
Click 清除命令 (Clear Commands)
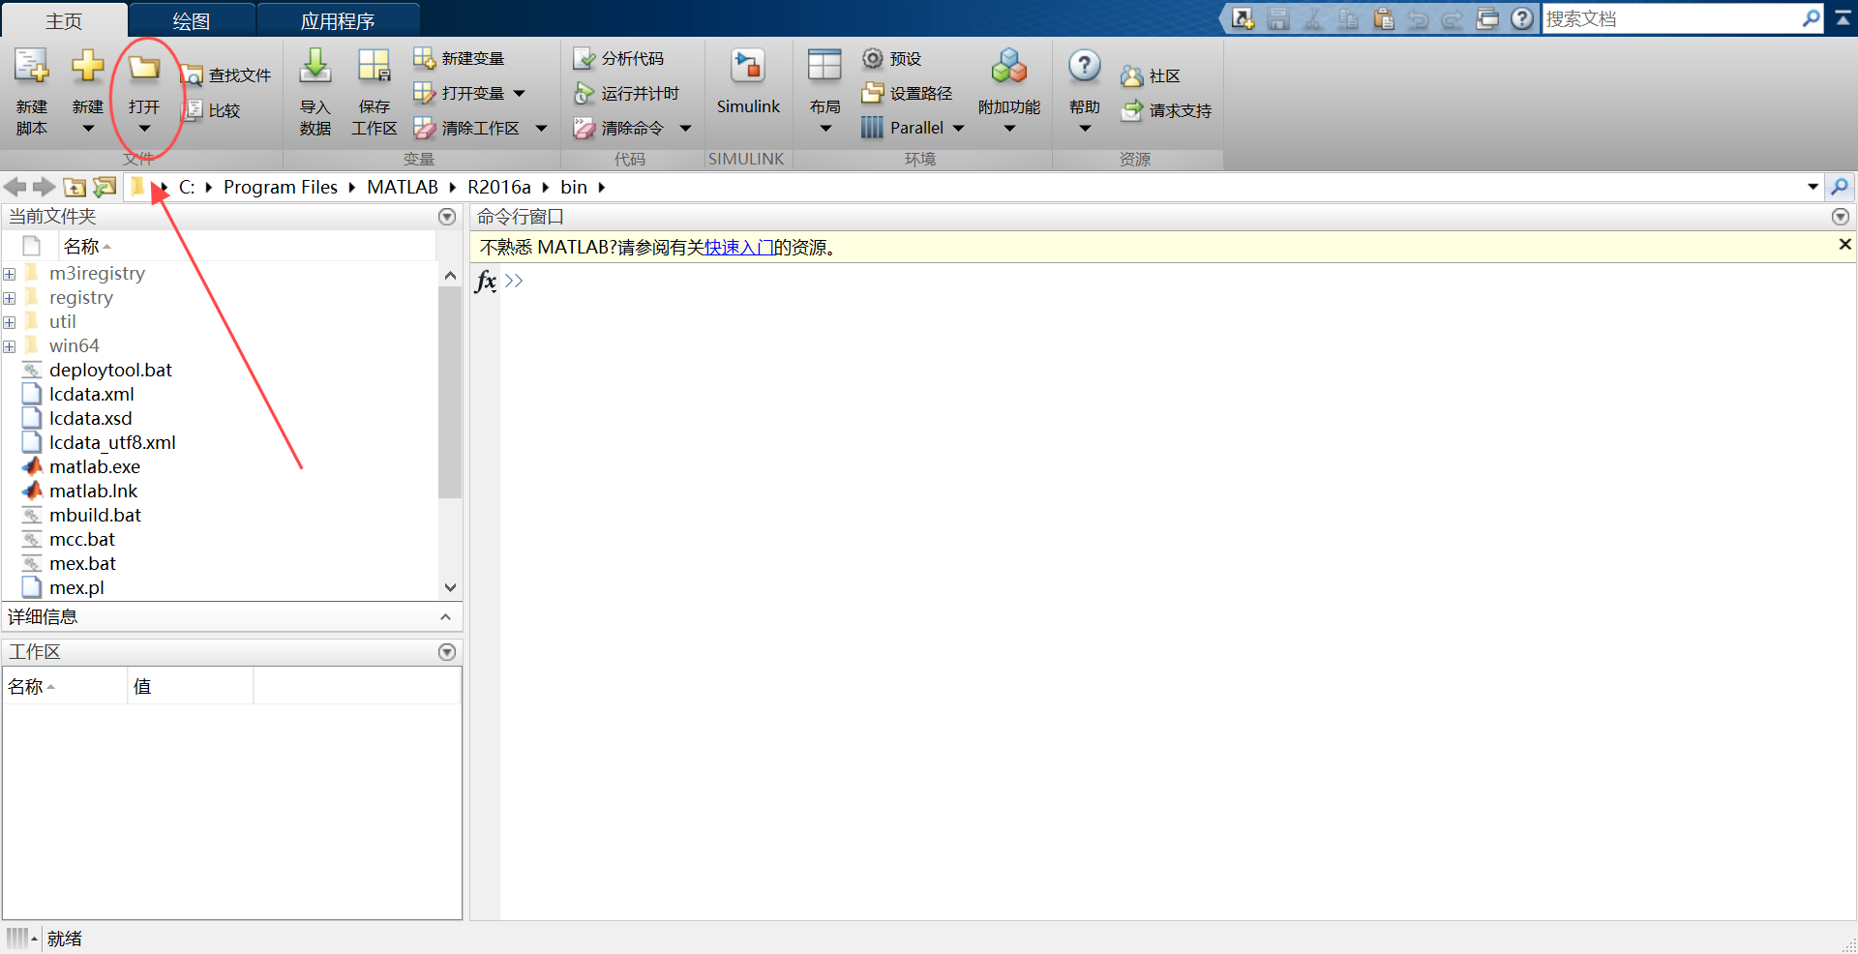[619, 129]
